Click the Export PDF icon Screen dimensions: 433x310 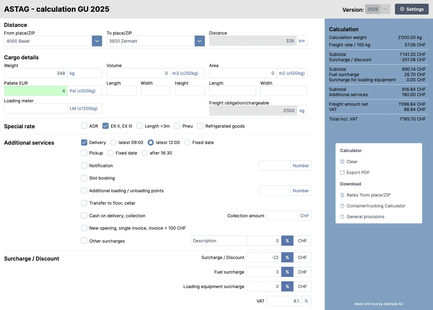(342, 172)
